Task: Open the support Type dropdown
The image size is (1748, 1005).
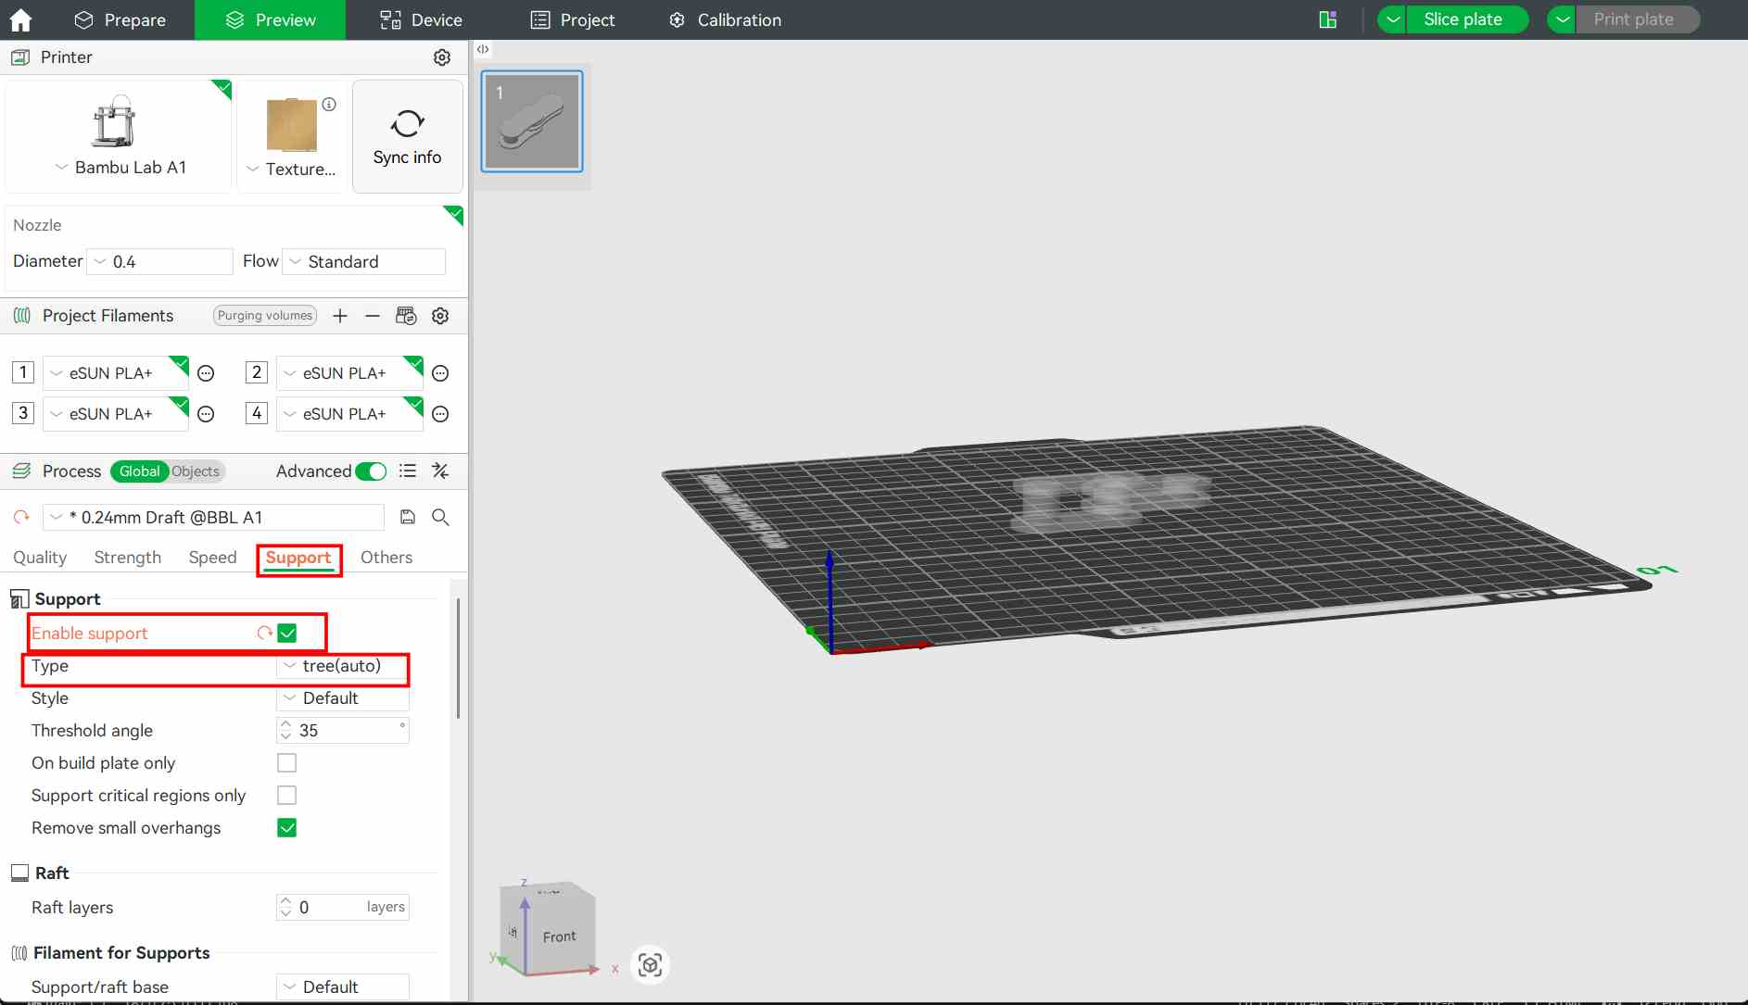Action: click(x=343, y=666)
